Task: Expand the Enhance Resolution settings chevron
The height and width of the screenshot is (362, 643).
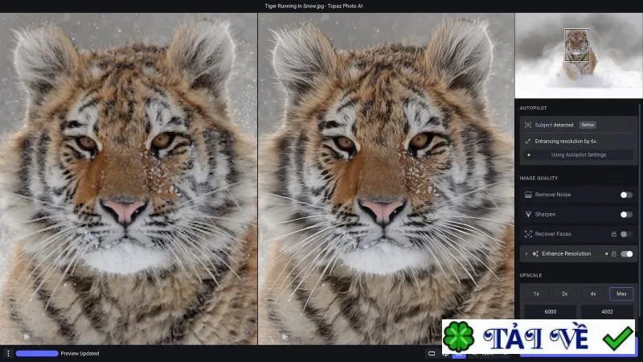Action: 526,253
